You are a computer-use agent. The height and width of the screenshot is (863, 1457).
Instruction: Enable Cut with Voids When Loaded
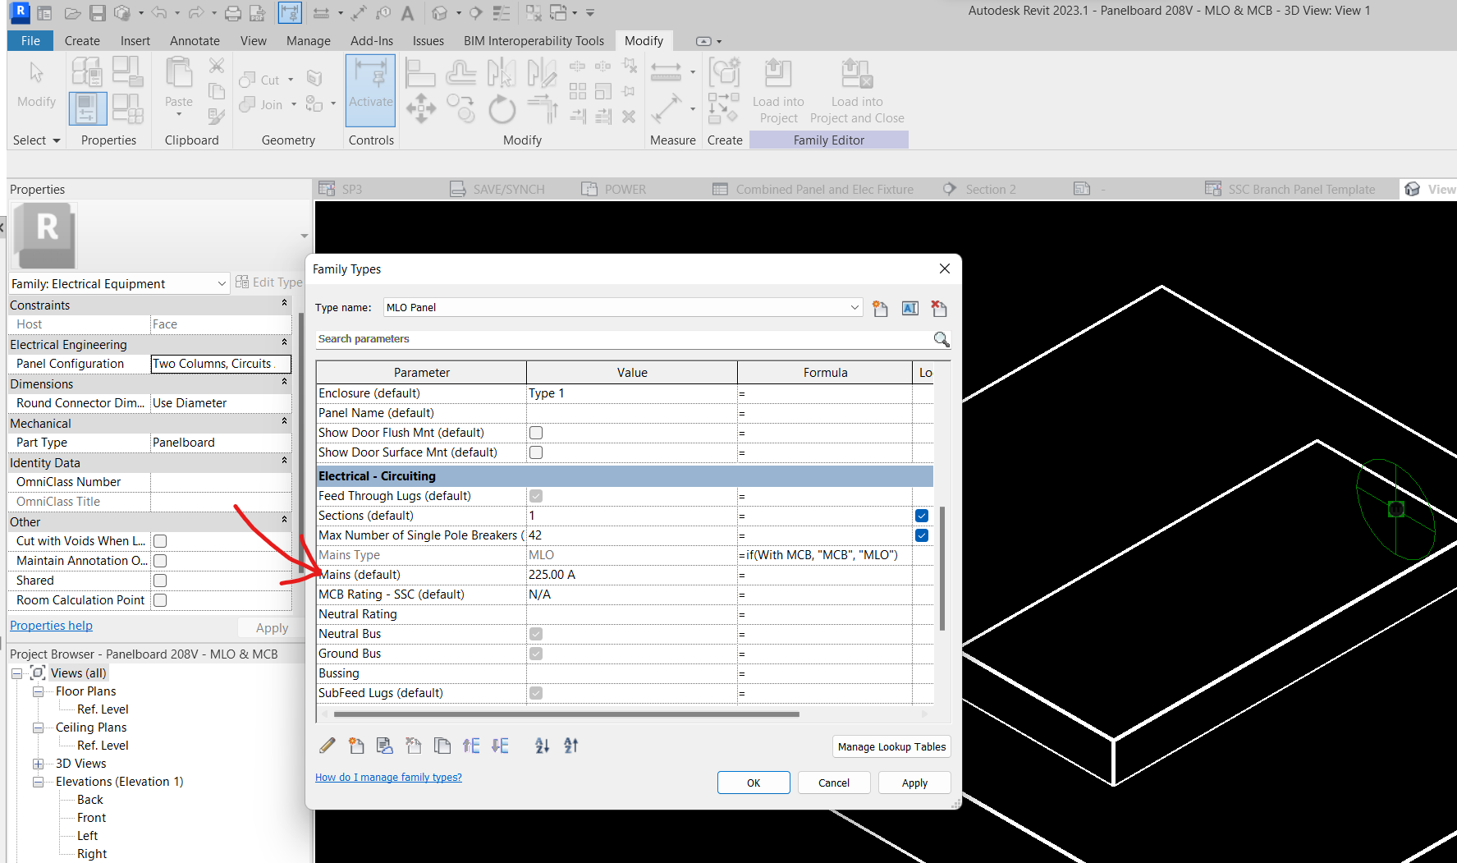coord(160,541)
